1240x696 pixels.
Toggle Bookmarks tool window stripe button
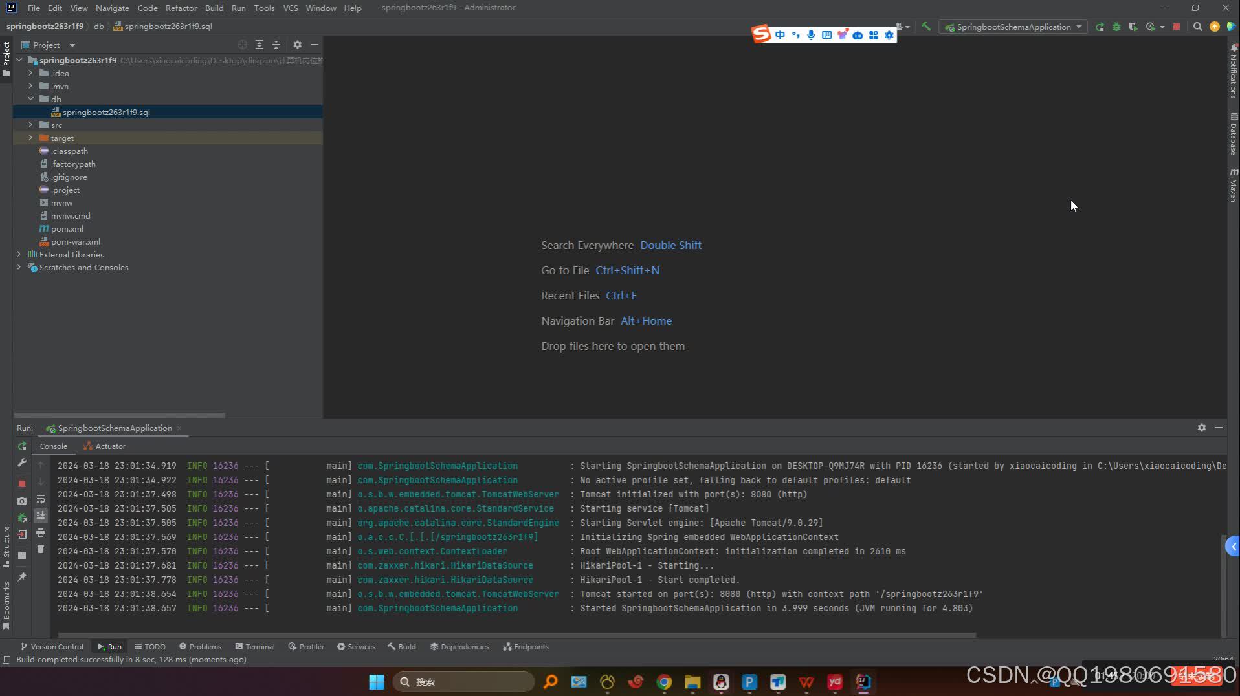(x=6, y=606)
